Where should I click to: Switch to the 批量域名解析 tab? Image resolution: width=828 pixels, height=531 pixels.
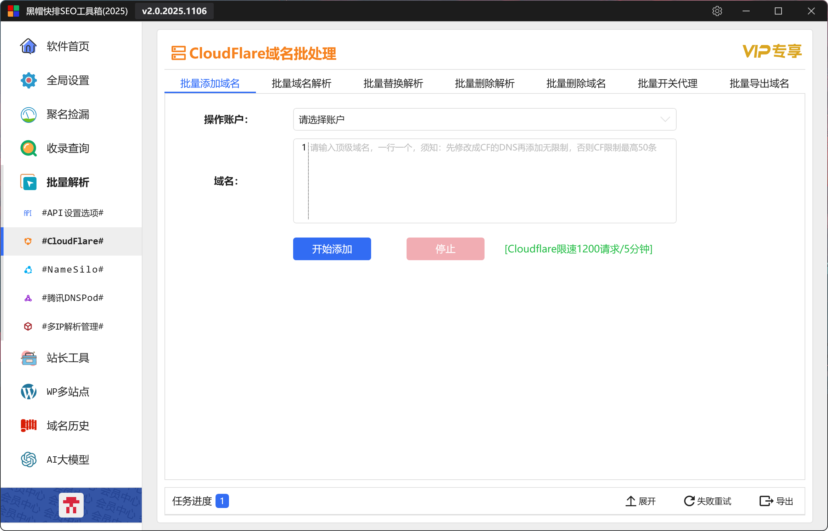[301, 84]
